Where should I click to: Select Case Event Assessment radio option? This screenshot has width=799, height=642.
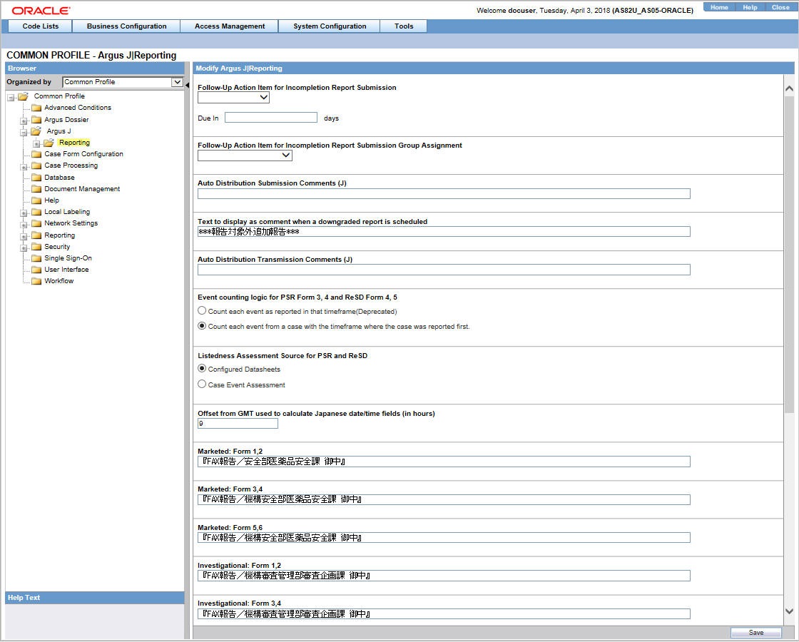click(202, 384)
